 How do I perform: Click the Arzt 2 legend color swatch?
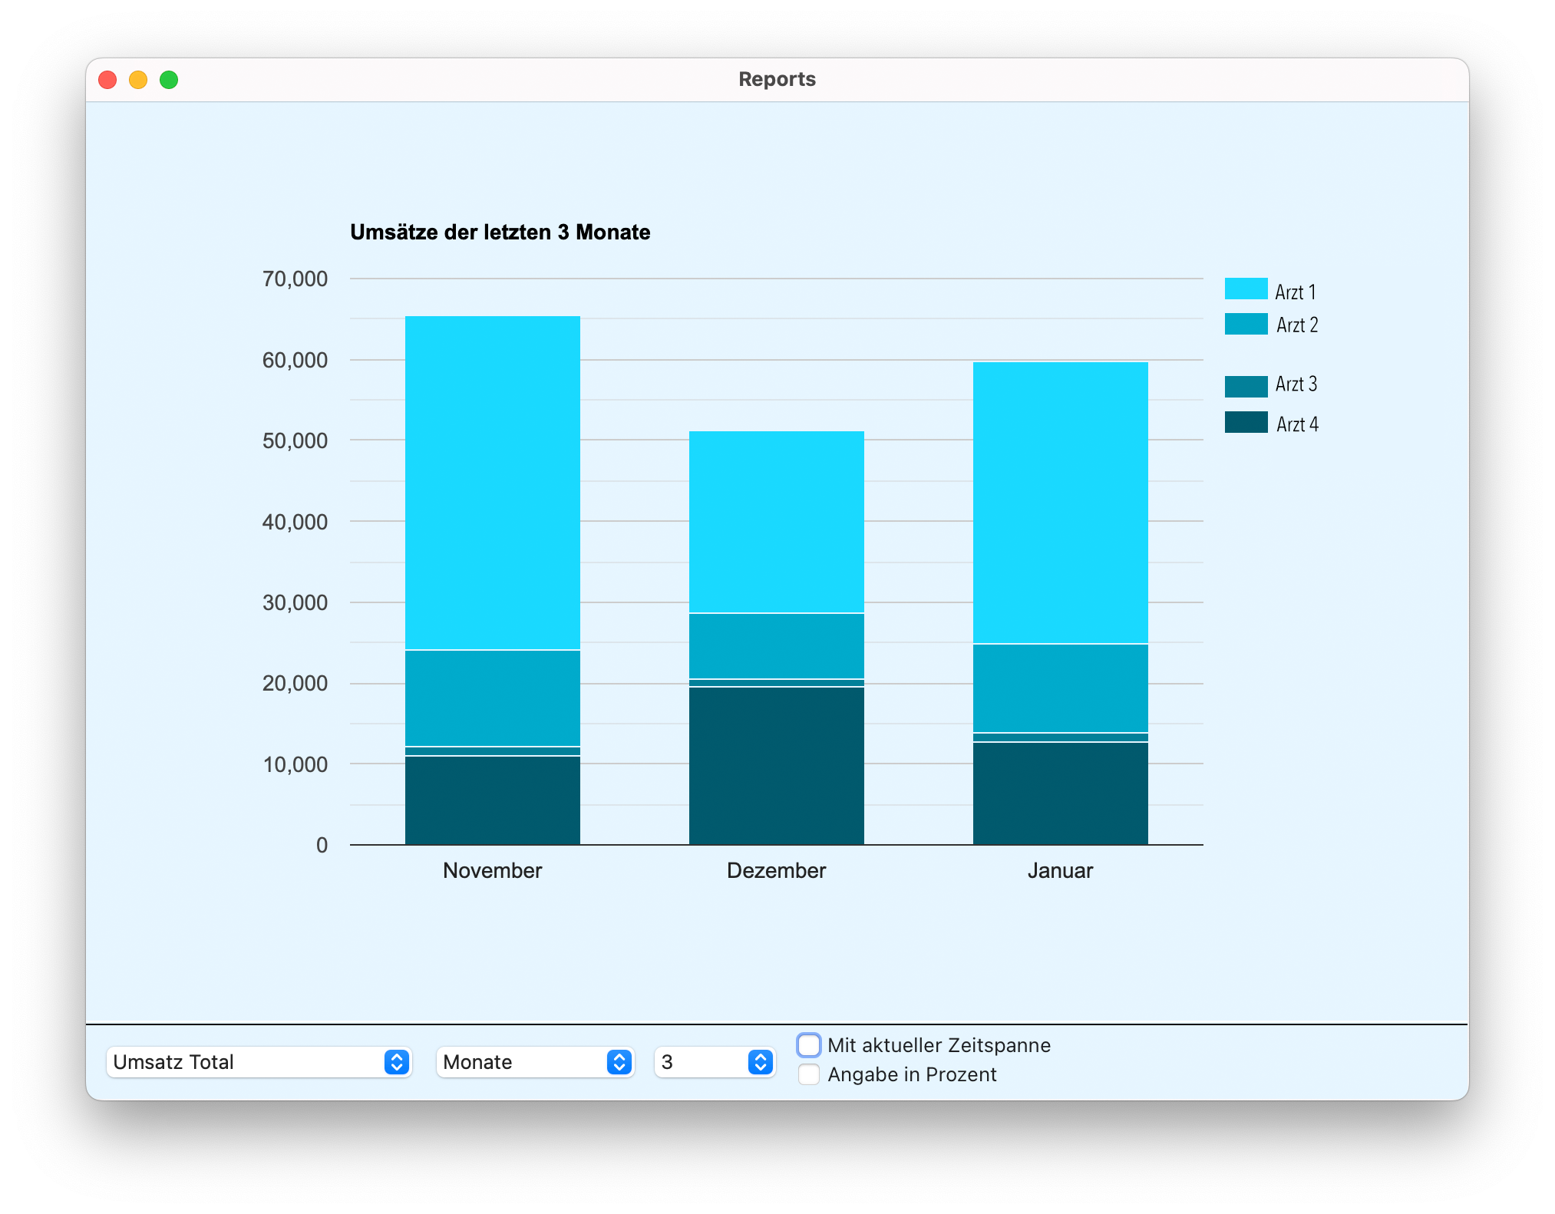pos(1245,324)
